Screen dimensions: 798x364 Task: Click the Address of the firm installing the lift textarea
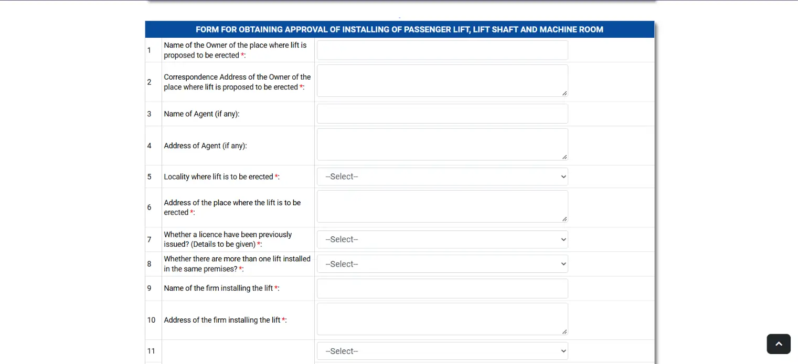[442, 319]
